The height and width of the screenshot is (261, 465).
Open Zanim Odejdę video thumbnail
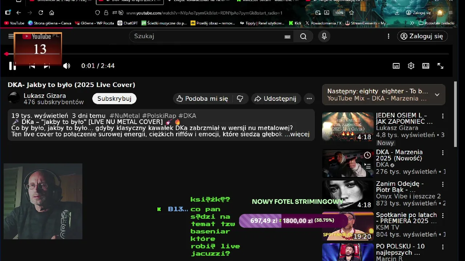(348, 195)
